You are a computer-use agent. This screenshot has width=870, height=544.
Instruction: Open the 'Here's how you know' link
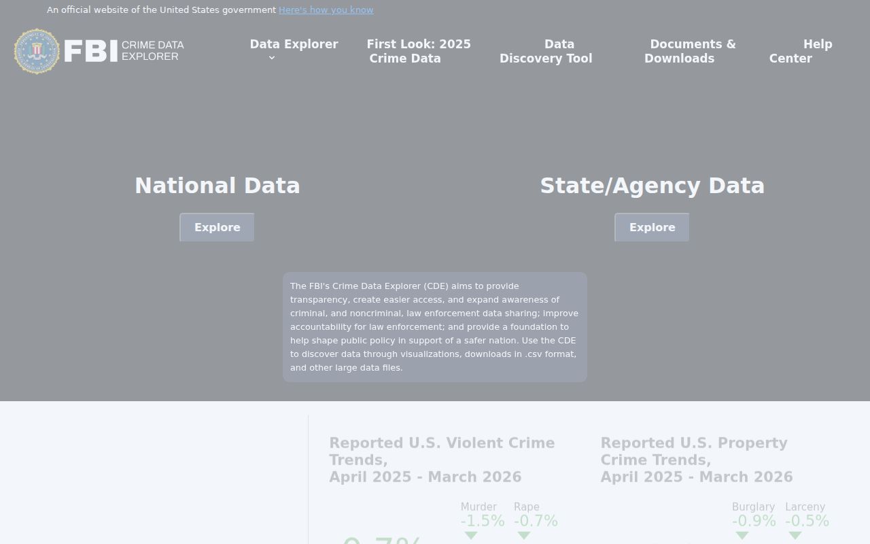[326, 10]
